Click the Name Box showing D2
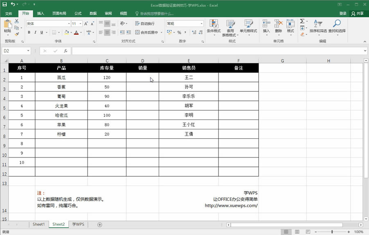This screenshot has height=235, width=369. pos(15,51)
